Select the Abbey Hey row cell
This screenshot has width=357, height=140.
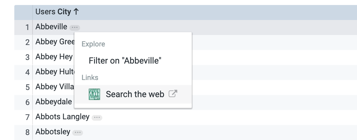[x=54, y=57]
